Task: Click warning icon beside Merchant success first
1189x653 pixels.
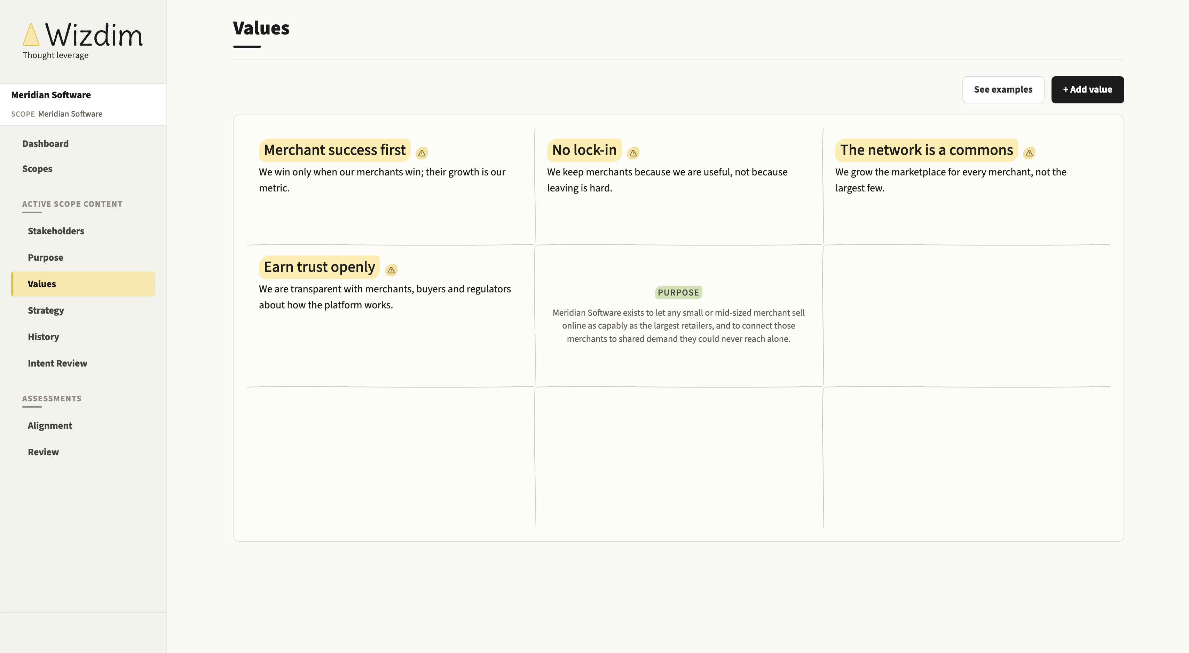Action: [x=422, y=153]
